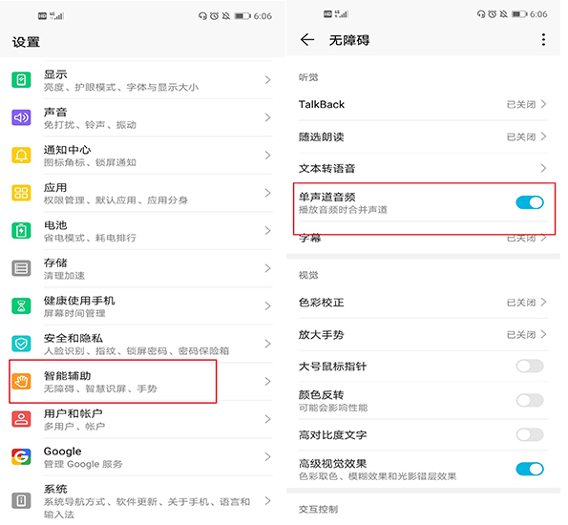This screenshot has width=568, height=525.
Task: Tap the 设置 page title
Action: point(26,42)
